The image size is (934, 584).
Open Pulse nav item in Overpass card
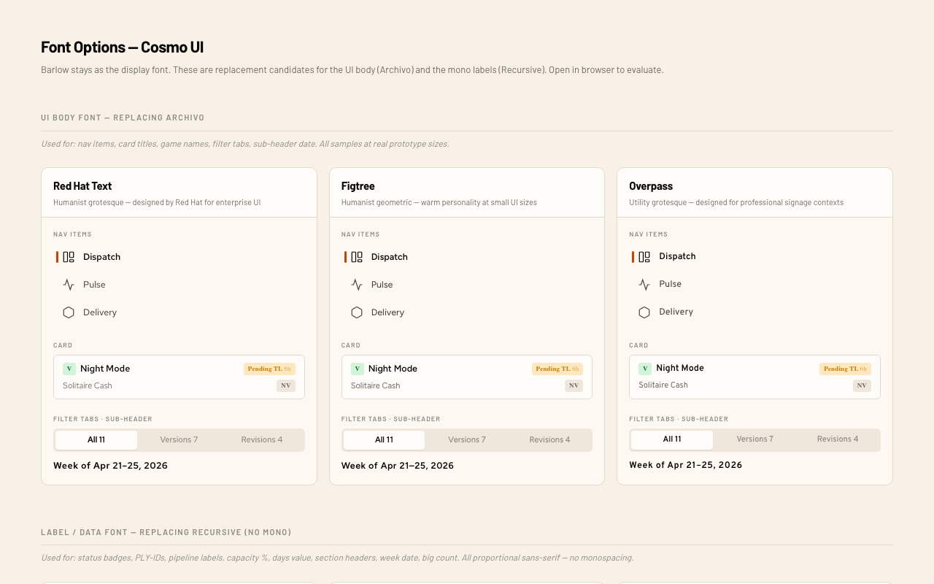click(x=754, y=284)
